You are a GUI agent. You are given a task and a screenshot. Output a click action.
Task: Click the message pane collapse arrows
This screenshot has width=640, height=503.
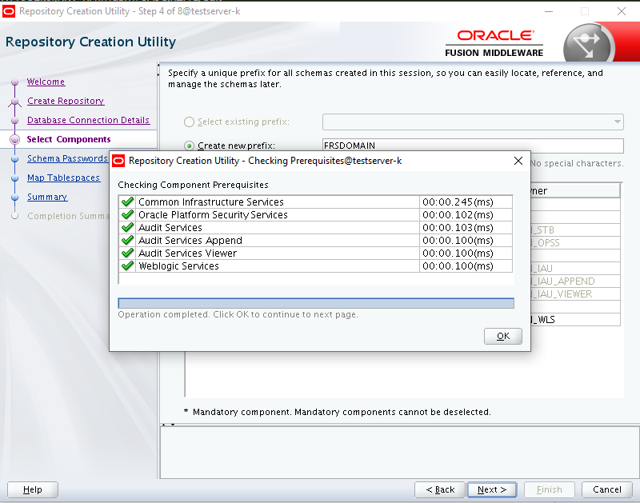coord(168,425)
